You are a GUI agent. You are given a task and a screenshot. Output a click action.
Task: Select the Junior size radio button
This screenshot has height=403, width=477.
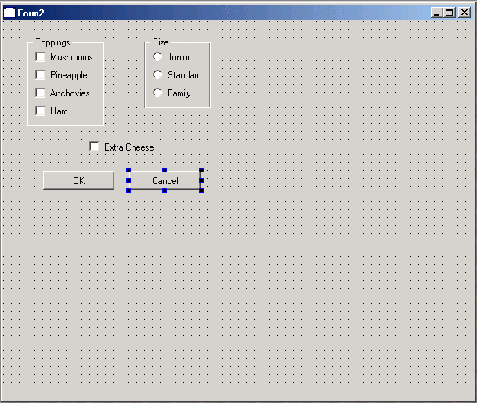click(x=157, y=57)
